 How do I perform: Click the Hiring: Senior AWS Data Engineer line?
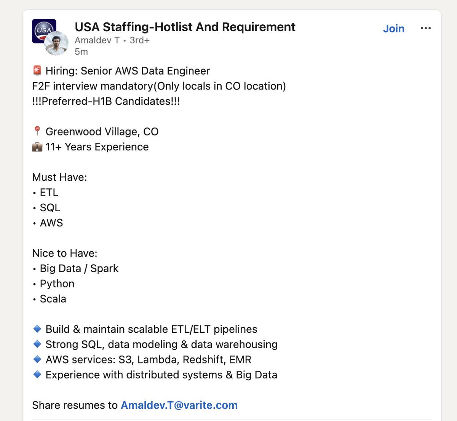[x=128, y=71]
